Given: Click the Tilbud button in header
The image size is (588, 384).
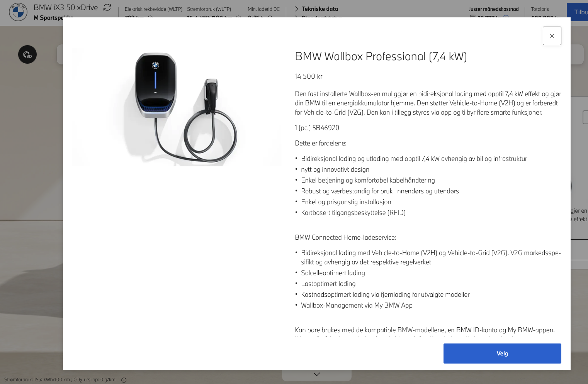Looking at the screenshot, I should pos(577,12).
